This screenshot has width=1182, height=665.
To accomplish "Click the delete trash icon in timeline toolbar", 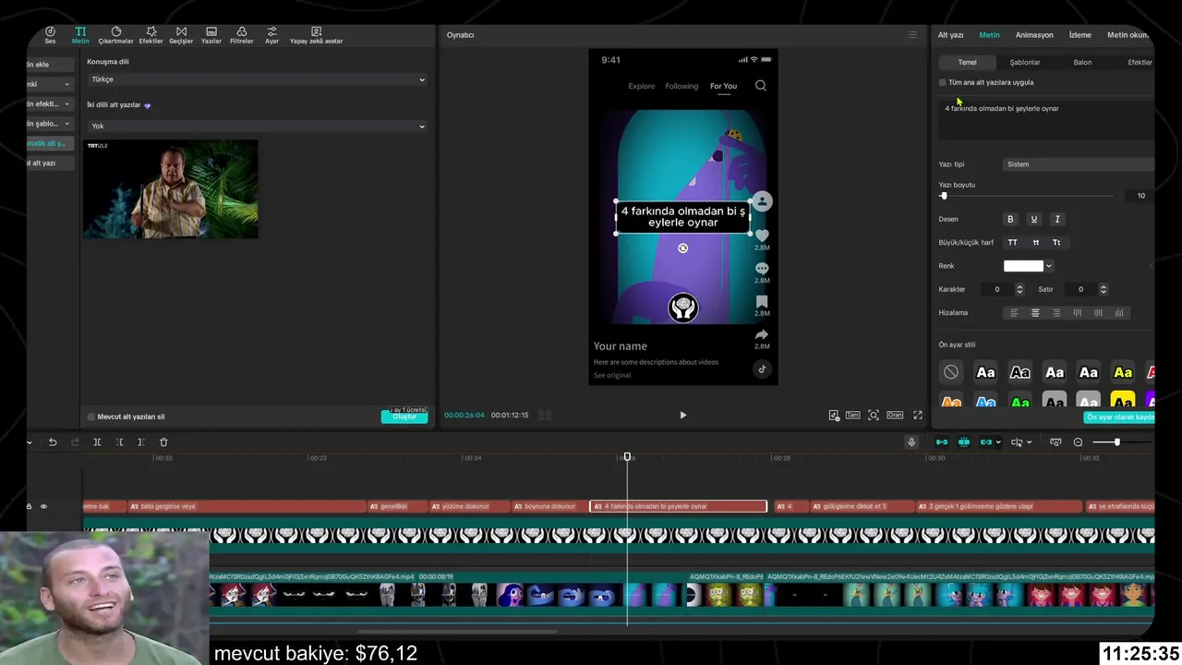I will pos(163,442).
